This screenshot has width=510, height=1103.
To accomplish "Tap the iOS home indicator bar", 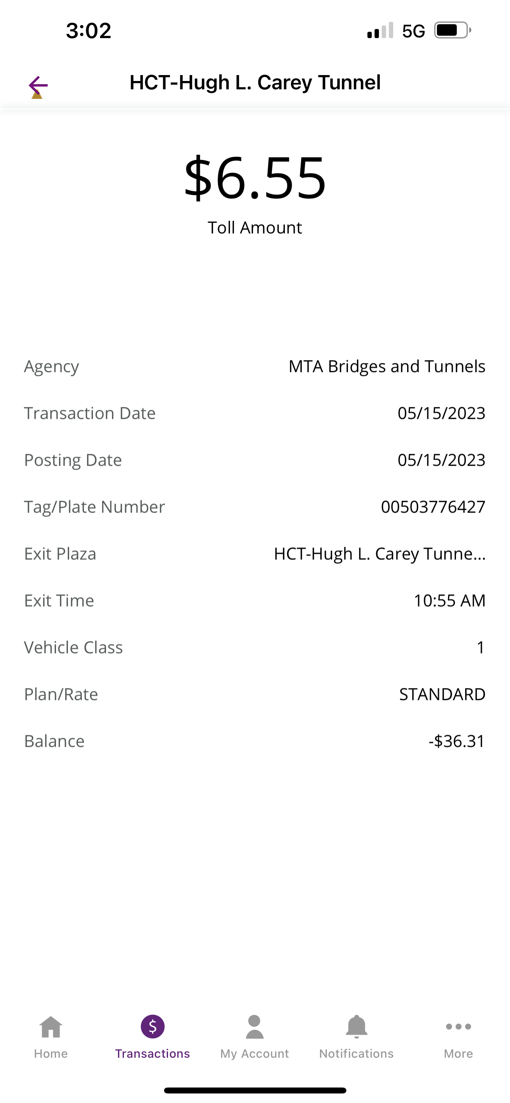I will point(255,1090).
